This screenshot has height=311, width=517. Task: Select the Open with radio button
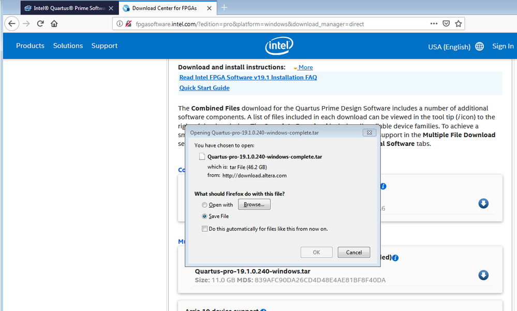click(x=205, y=205)
